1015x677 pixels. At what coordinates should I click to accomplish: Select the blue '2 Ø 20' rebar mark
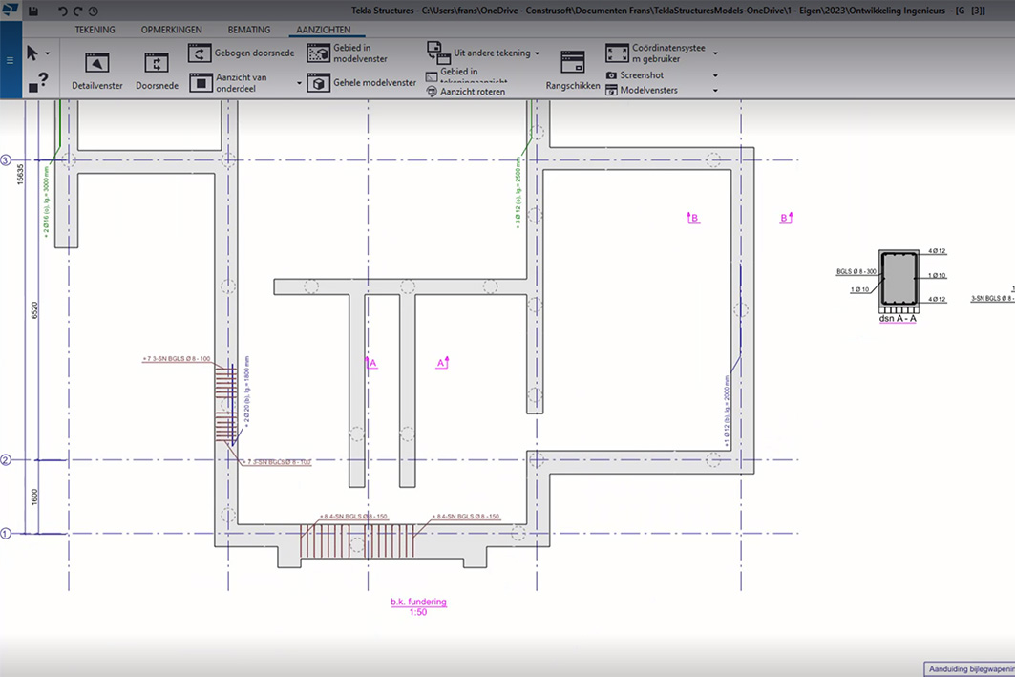tap(246, 391)
